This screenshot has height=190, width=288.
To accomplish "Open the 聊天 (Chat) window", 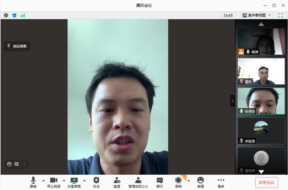I will (x=159, y=182).
